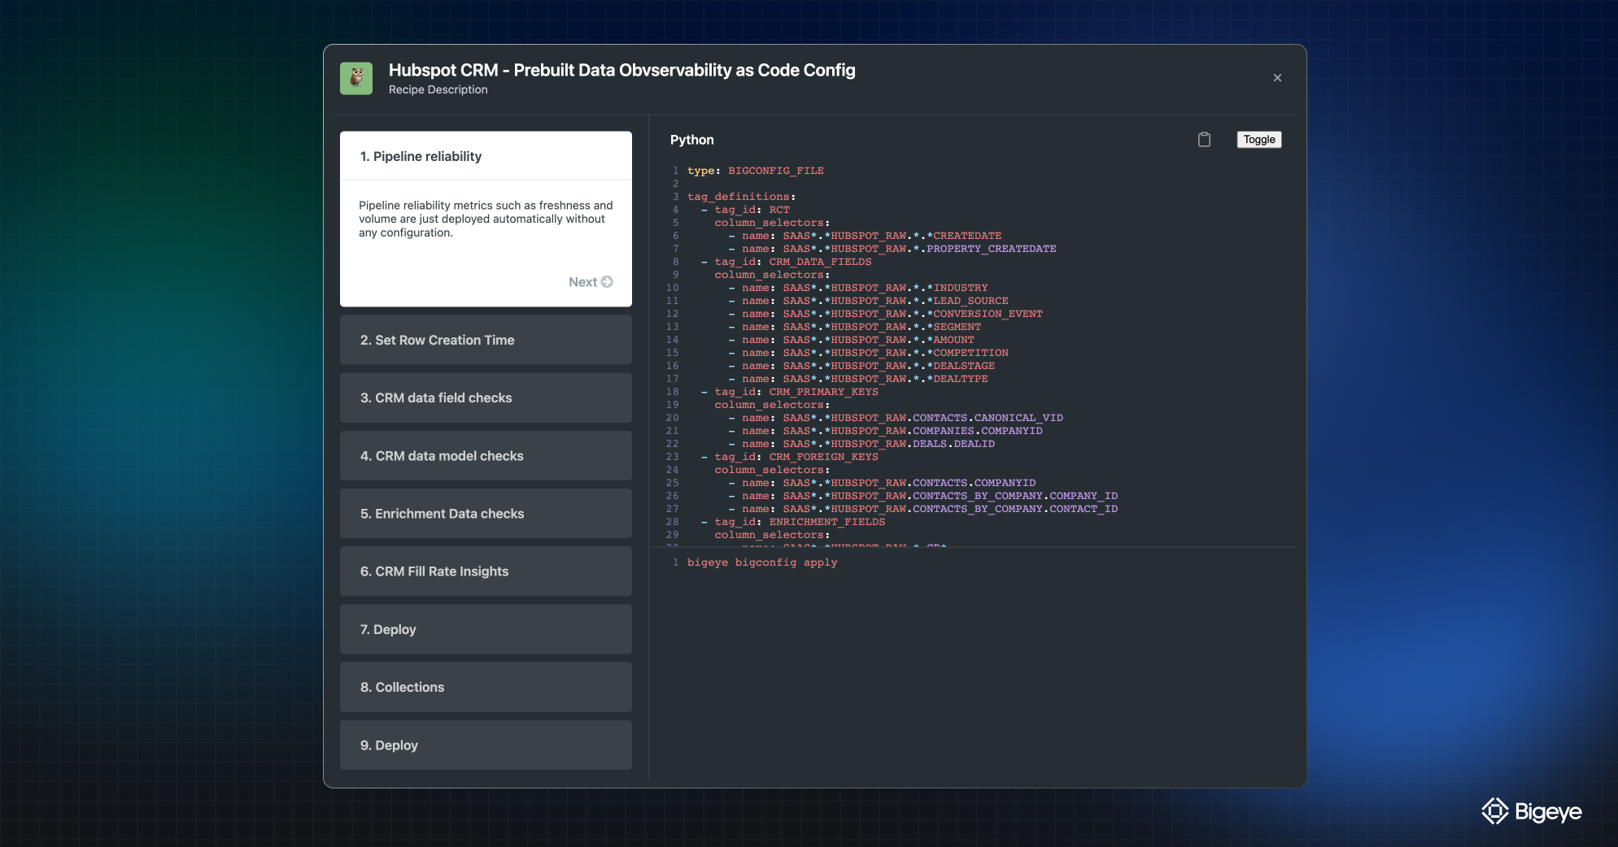Click the Toggle button

(x=1259, y=140)
